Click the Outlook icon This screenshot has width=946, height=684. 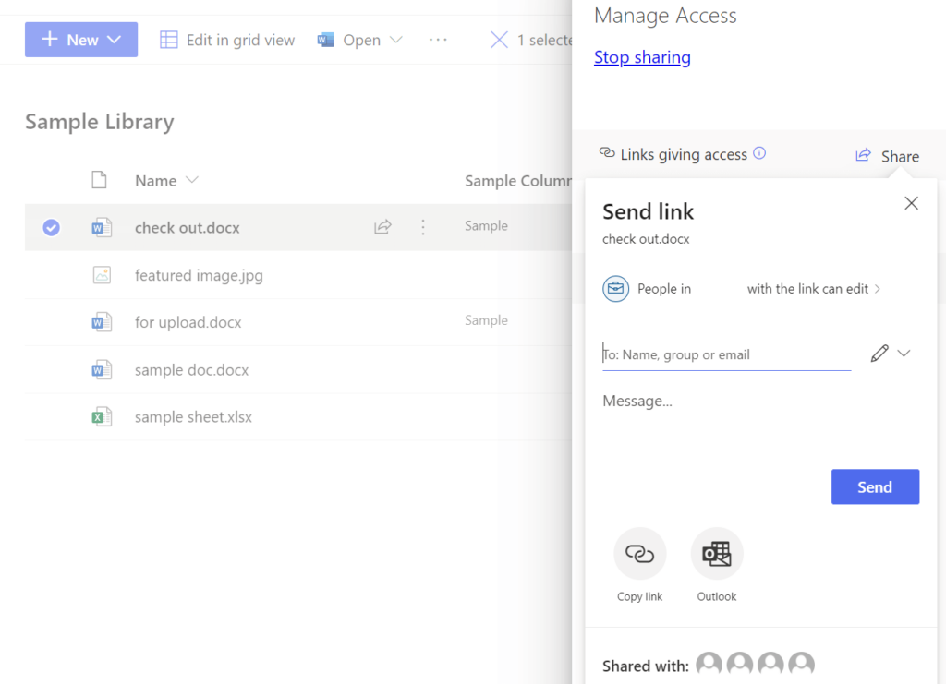717,553
